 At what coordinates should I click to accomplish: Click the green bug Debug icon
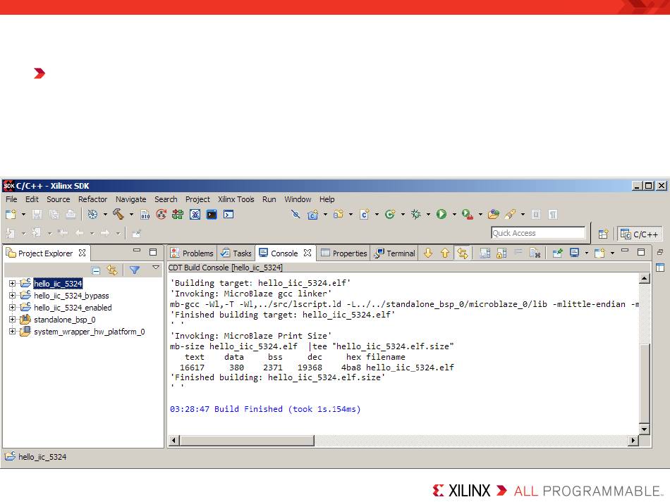pyautogui.click(x=416, y=215)
